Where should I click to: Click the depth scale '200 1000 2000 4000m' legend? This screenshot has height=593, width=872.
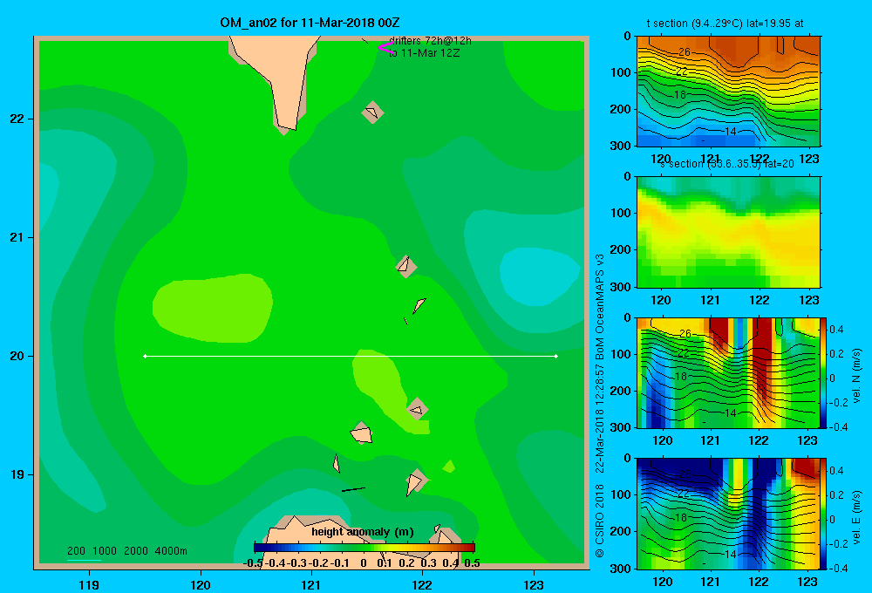(126, 551)
